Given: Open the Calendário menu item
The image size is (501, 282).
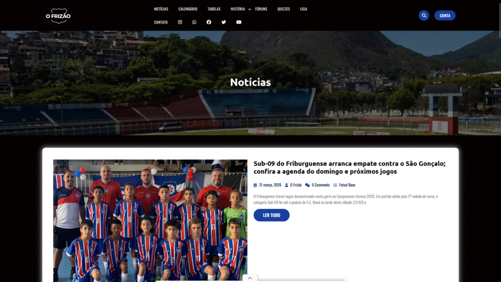Looking at the screenshot, I should (188, 9).
